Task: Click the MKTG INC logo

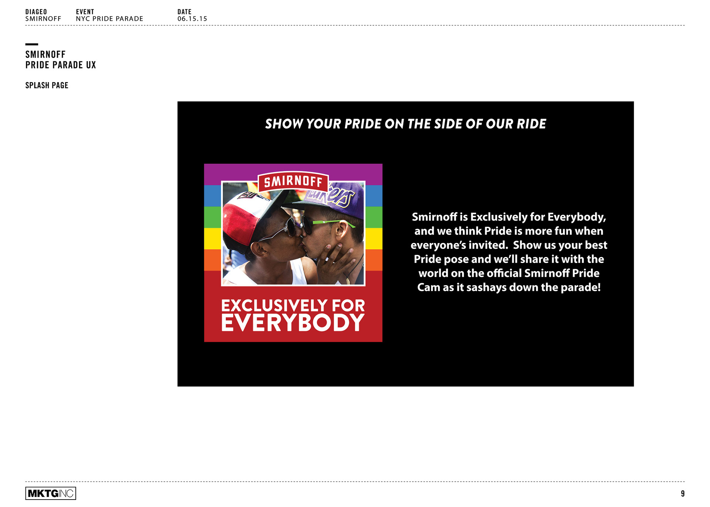Action: click(x=51, y=493)
